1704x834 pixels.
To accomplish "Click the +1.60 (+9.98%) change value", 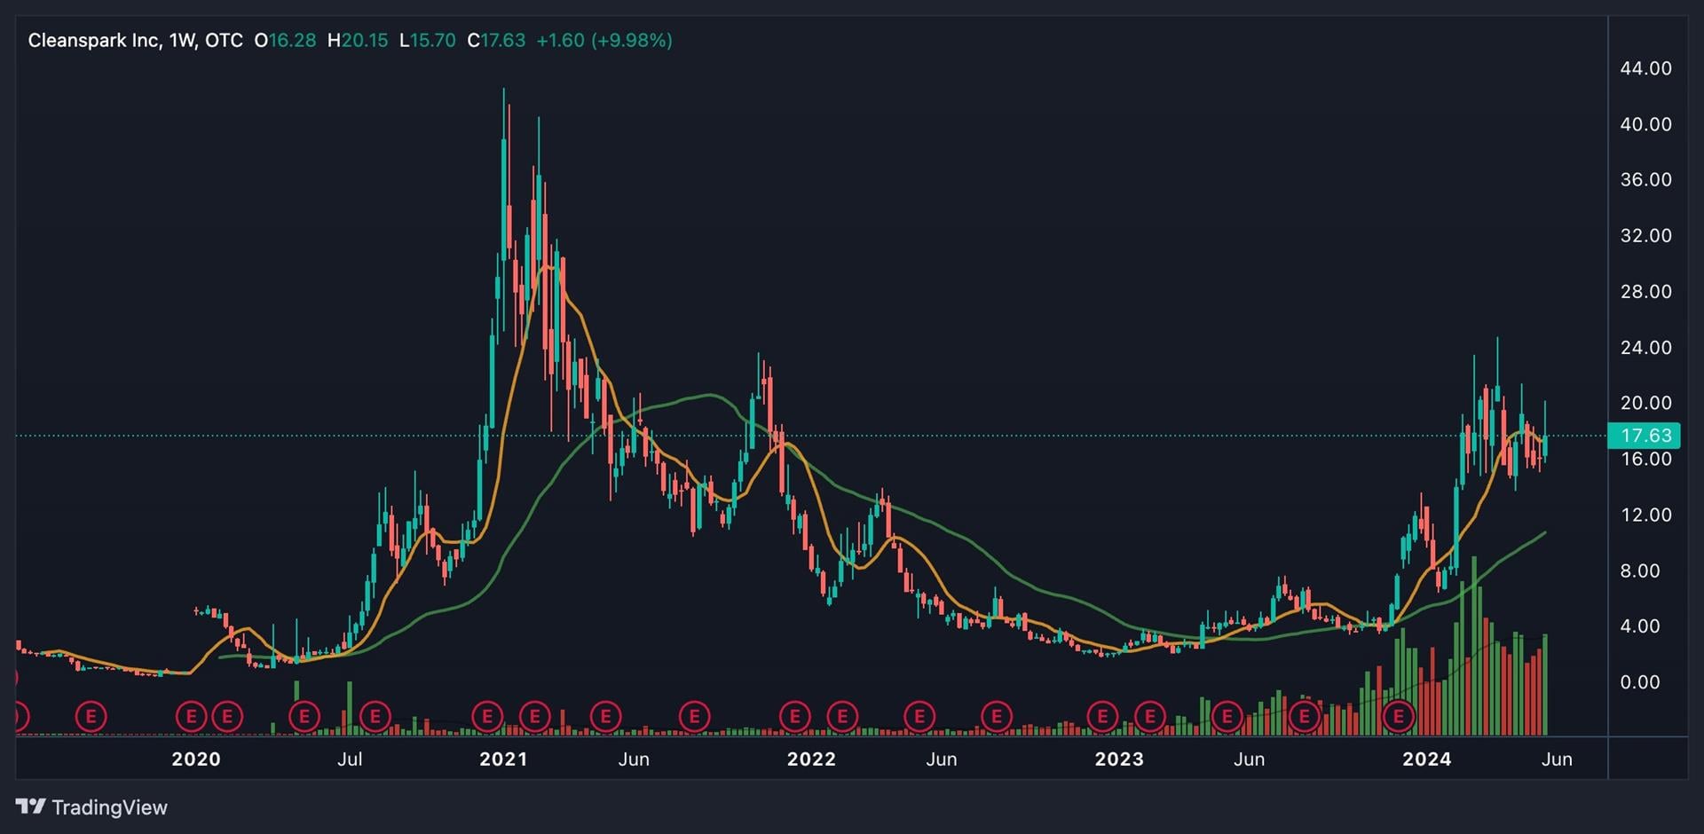I will tap(603, 41).
